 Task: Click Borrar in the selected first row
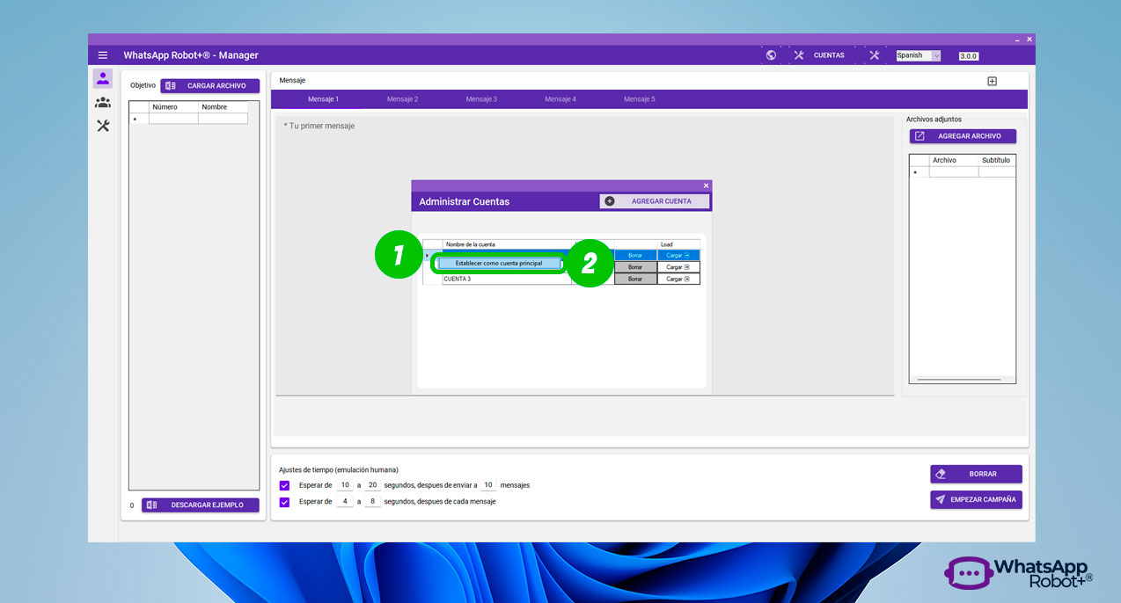(x=635, y=255)
